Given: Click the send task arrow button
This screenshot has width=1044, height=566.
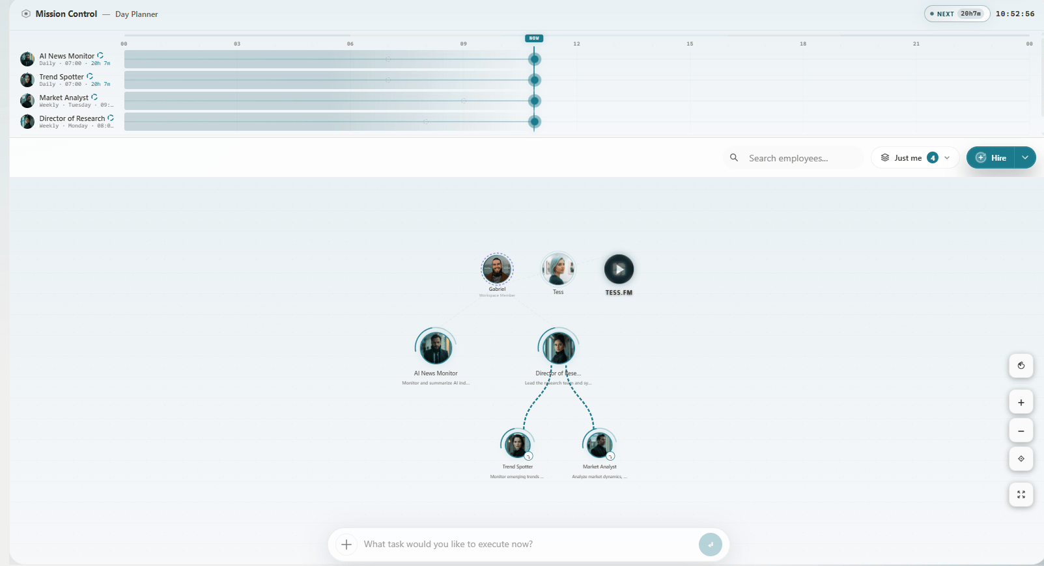Looking at the screenshot, I should point(711,545).
